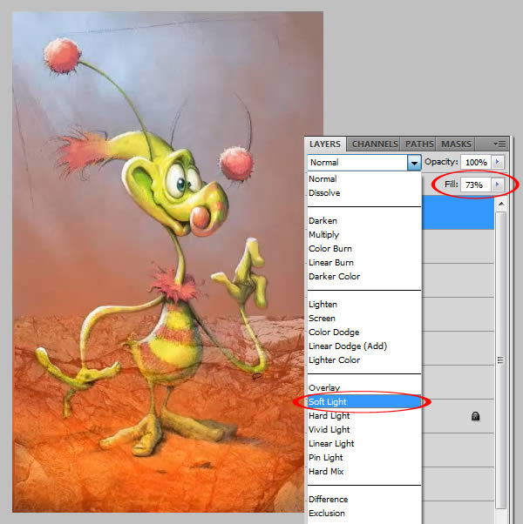The image size is (523, 524).
Task: Open the Masks tab
Action: coord(456,144)
